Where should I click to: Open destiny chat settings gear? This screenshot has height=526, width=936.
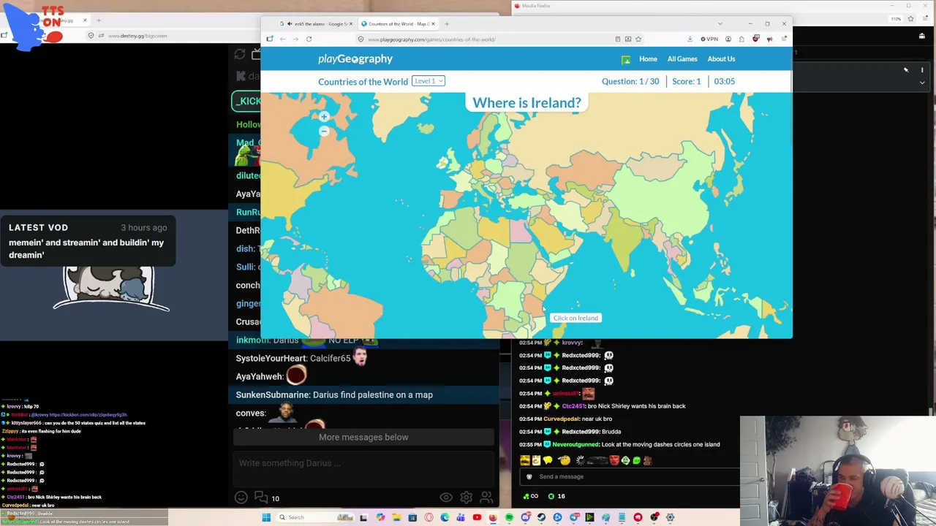tap(466, 498)
